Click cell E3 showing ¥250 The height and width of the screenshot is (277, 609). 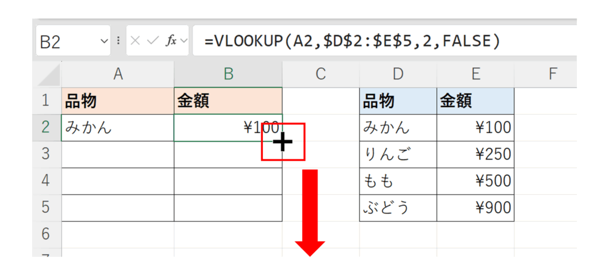475,155
